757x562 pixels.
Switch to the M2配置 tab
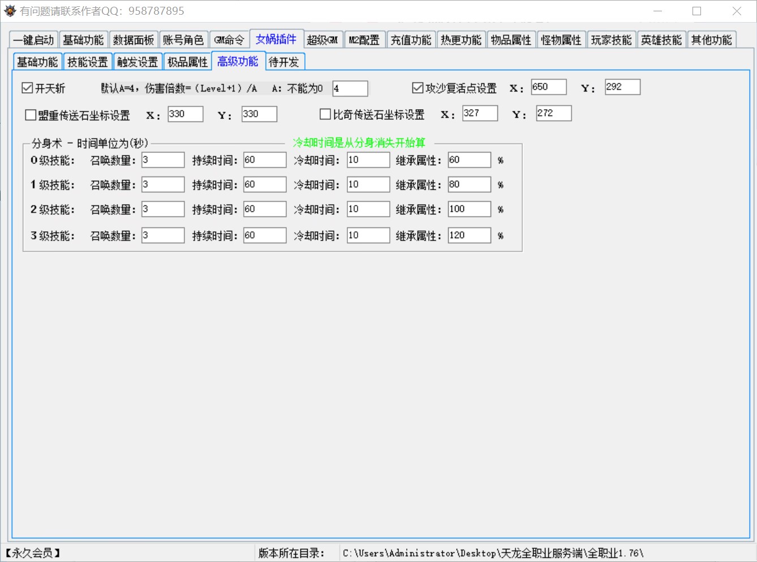365,40
